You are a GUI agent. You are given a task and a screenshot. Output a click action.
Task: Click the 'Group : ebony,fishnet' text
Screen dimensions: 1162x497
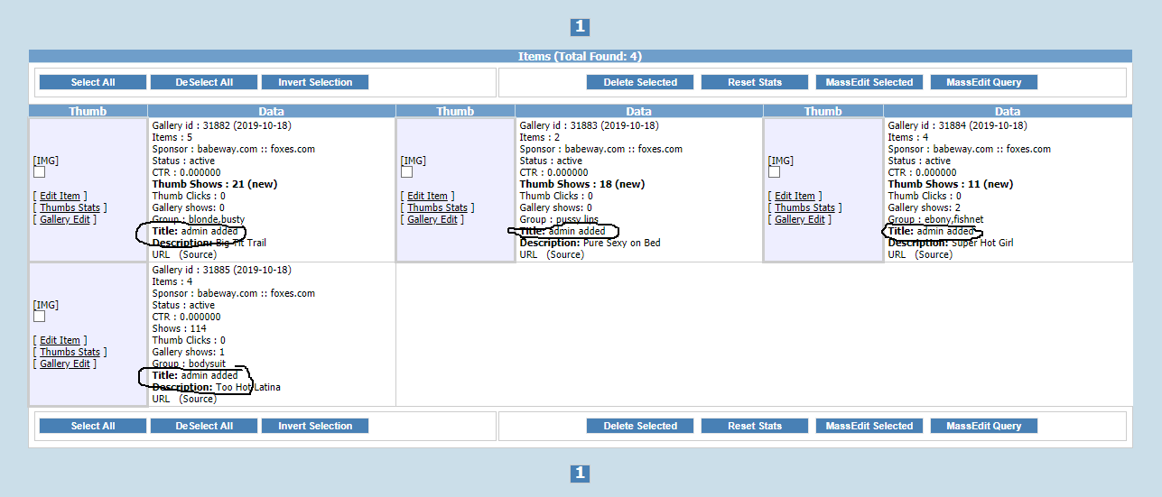pos(934,219)
